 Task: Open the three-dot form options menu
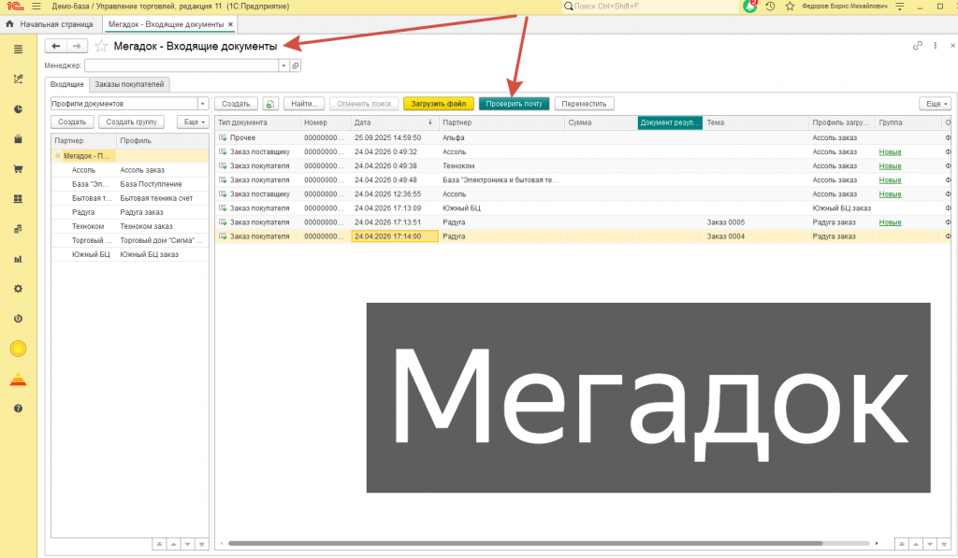click(x=936, y=46)
